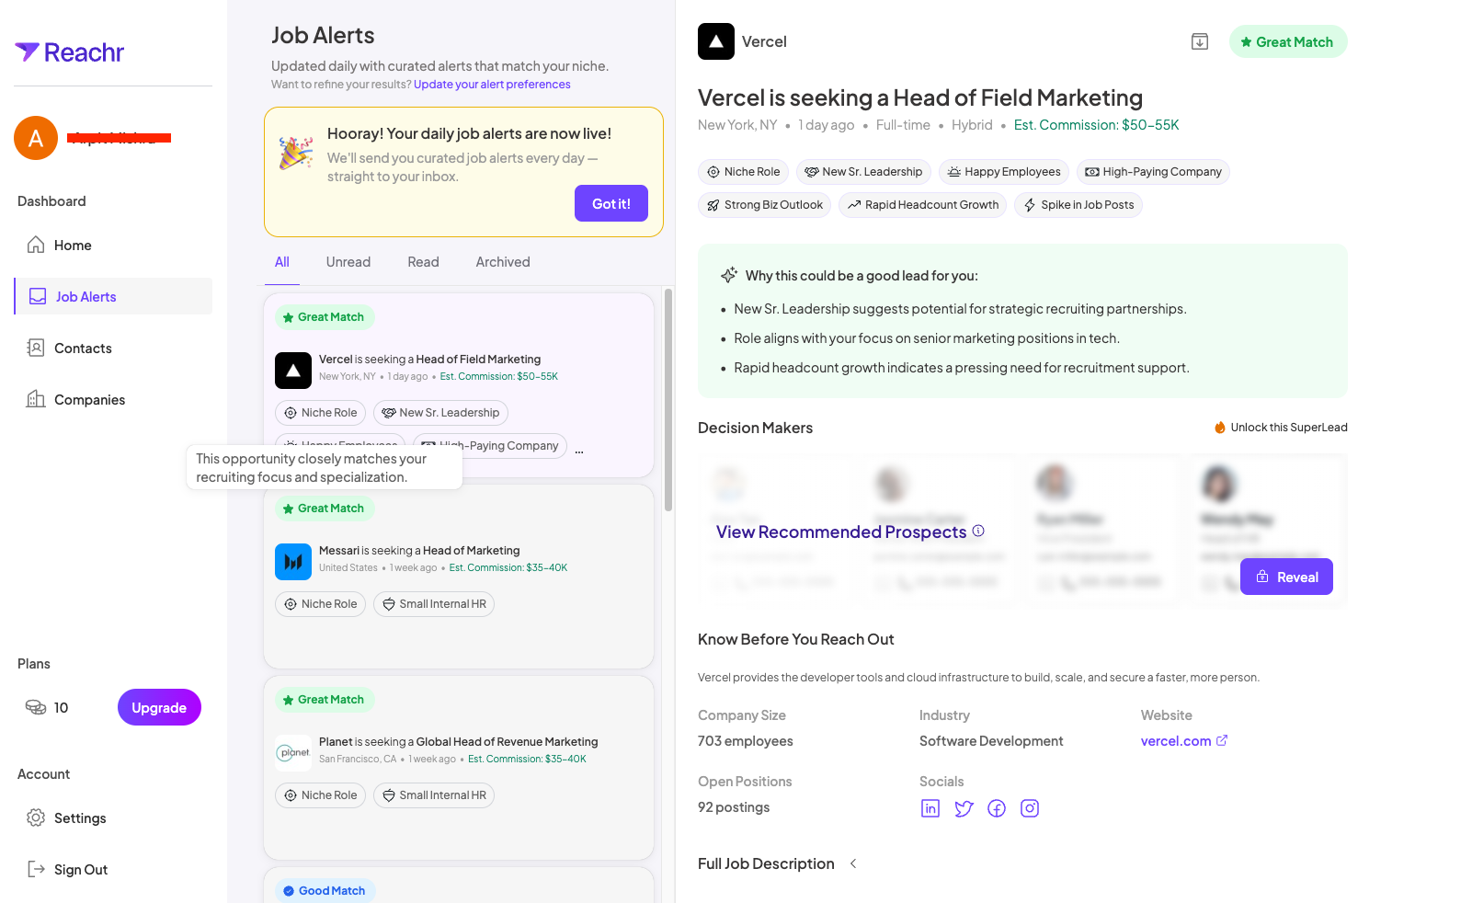Open the Planet Global Head of Revenue Marketing alert
This screenshot has width=1472, height=903.
[x=459, y=768]
